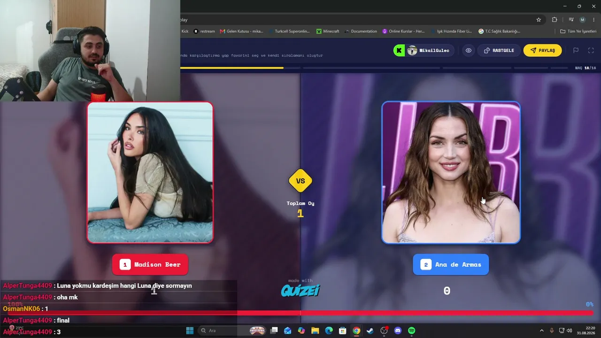
Task: Open the clock showing 22:20
Action: 586,330
